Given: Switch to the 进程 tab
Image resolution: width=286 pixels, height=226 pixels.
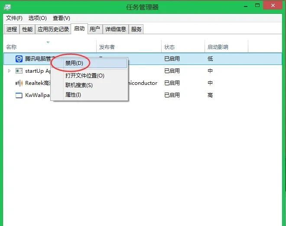Looking at the screenshot, I should tap(12, 29).
